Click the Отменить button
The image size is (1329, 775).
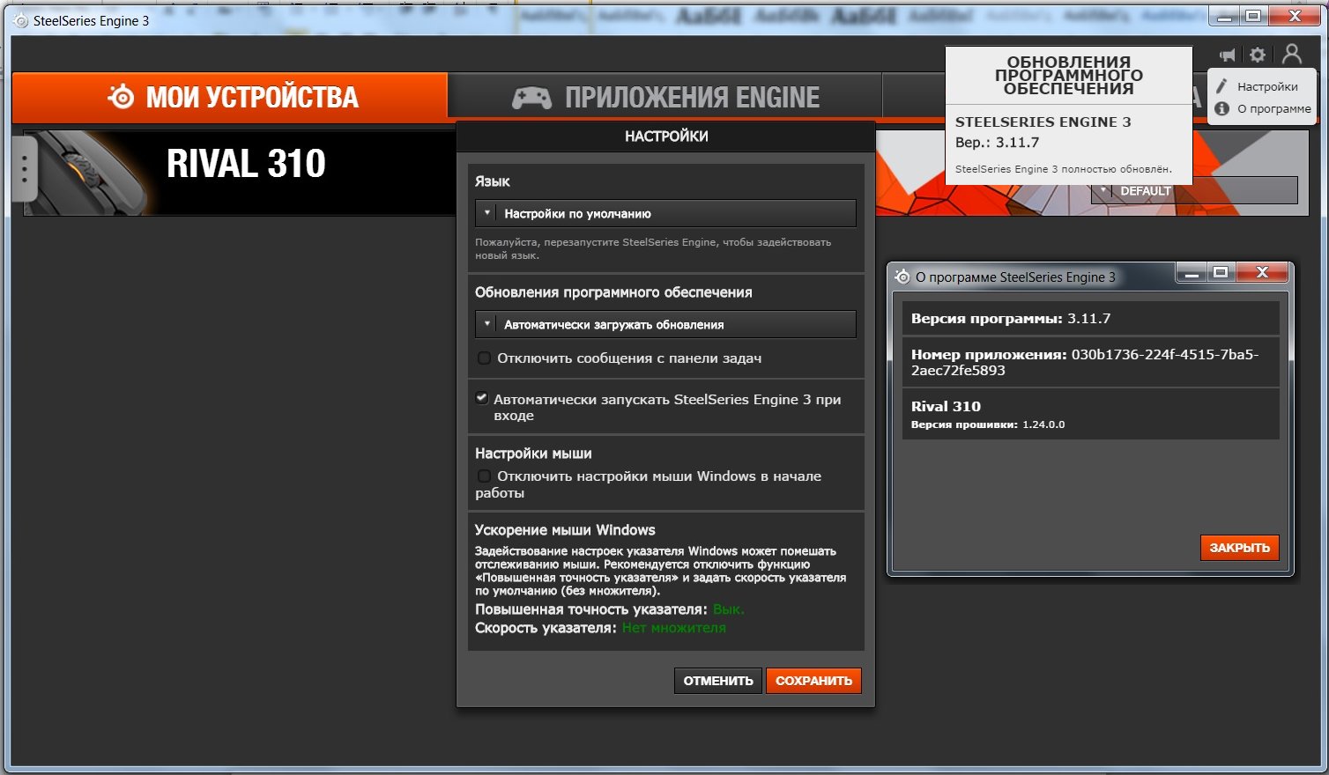click(718, 681)
